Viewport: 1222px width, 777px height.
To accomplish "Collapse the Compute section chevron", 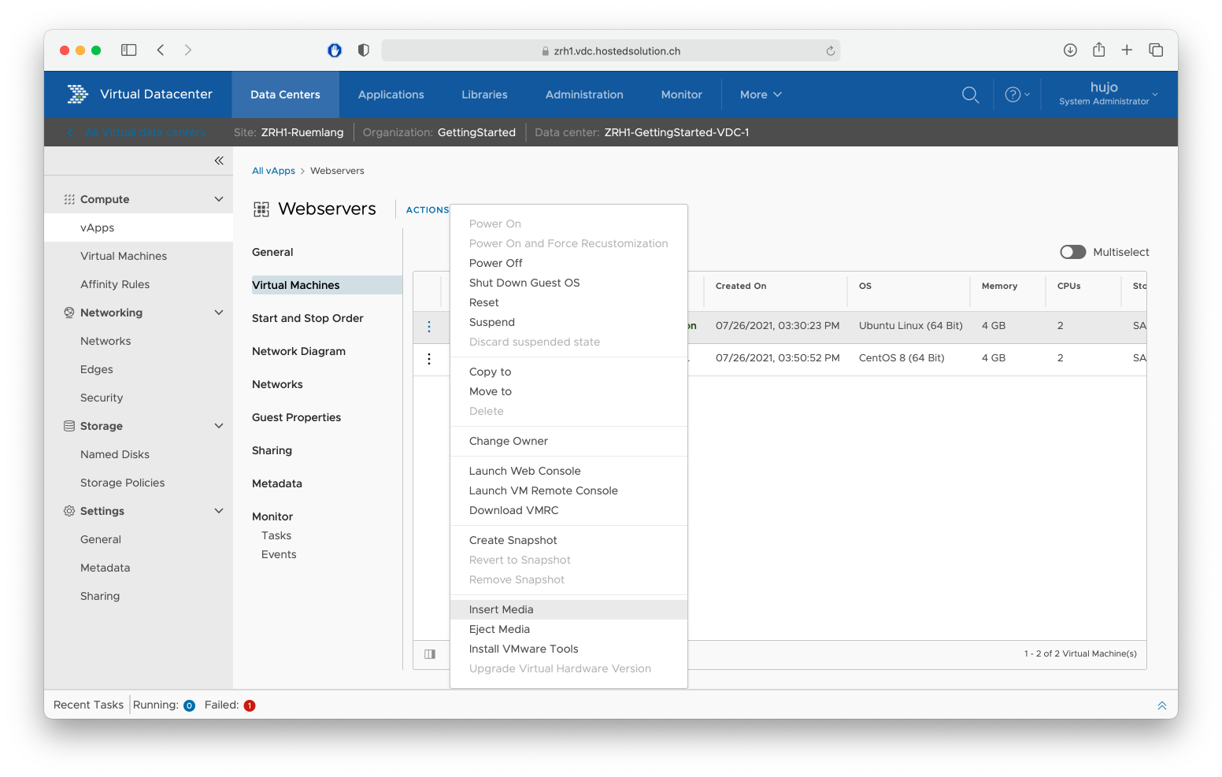I will click(219, 199).
